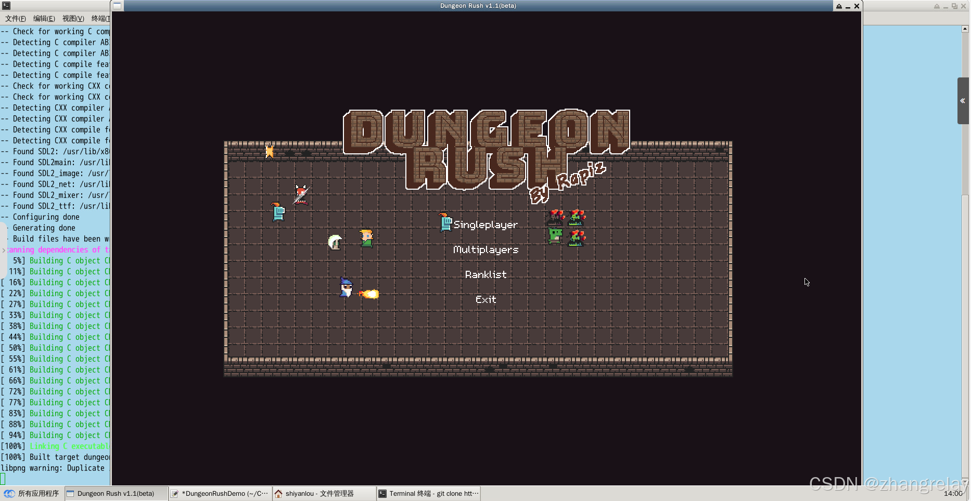Click the red-horned demon sprite with sword
The image size is (971, 501).
point(302,195)
